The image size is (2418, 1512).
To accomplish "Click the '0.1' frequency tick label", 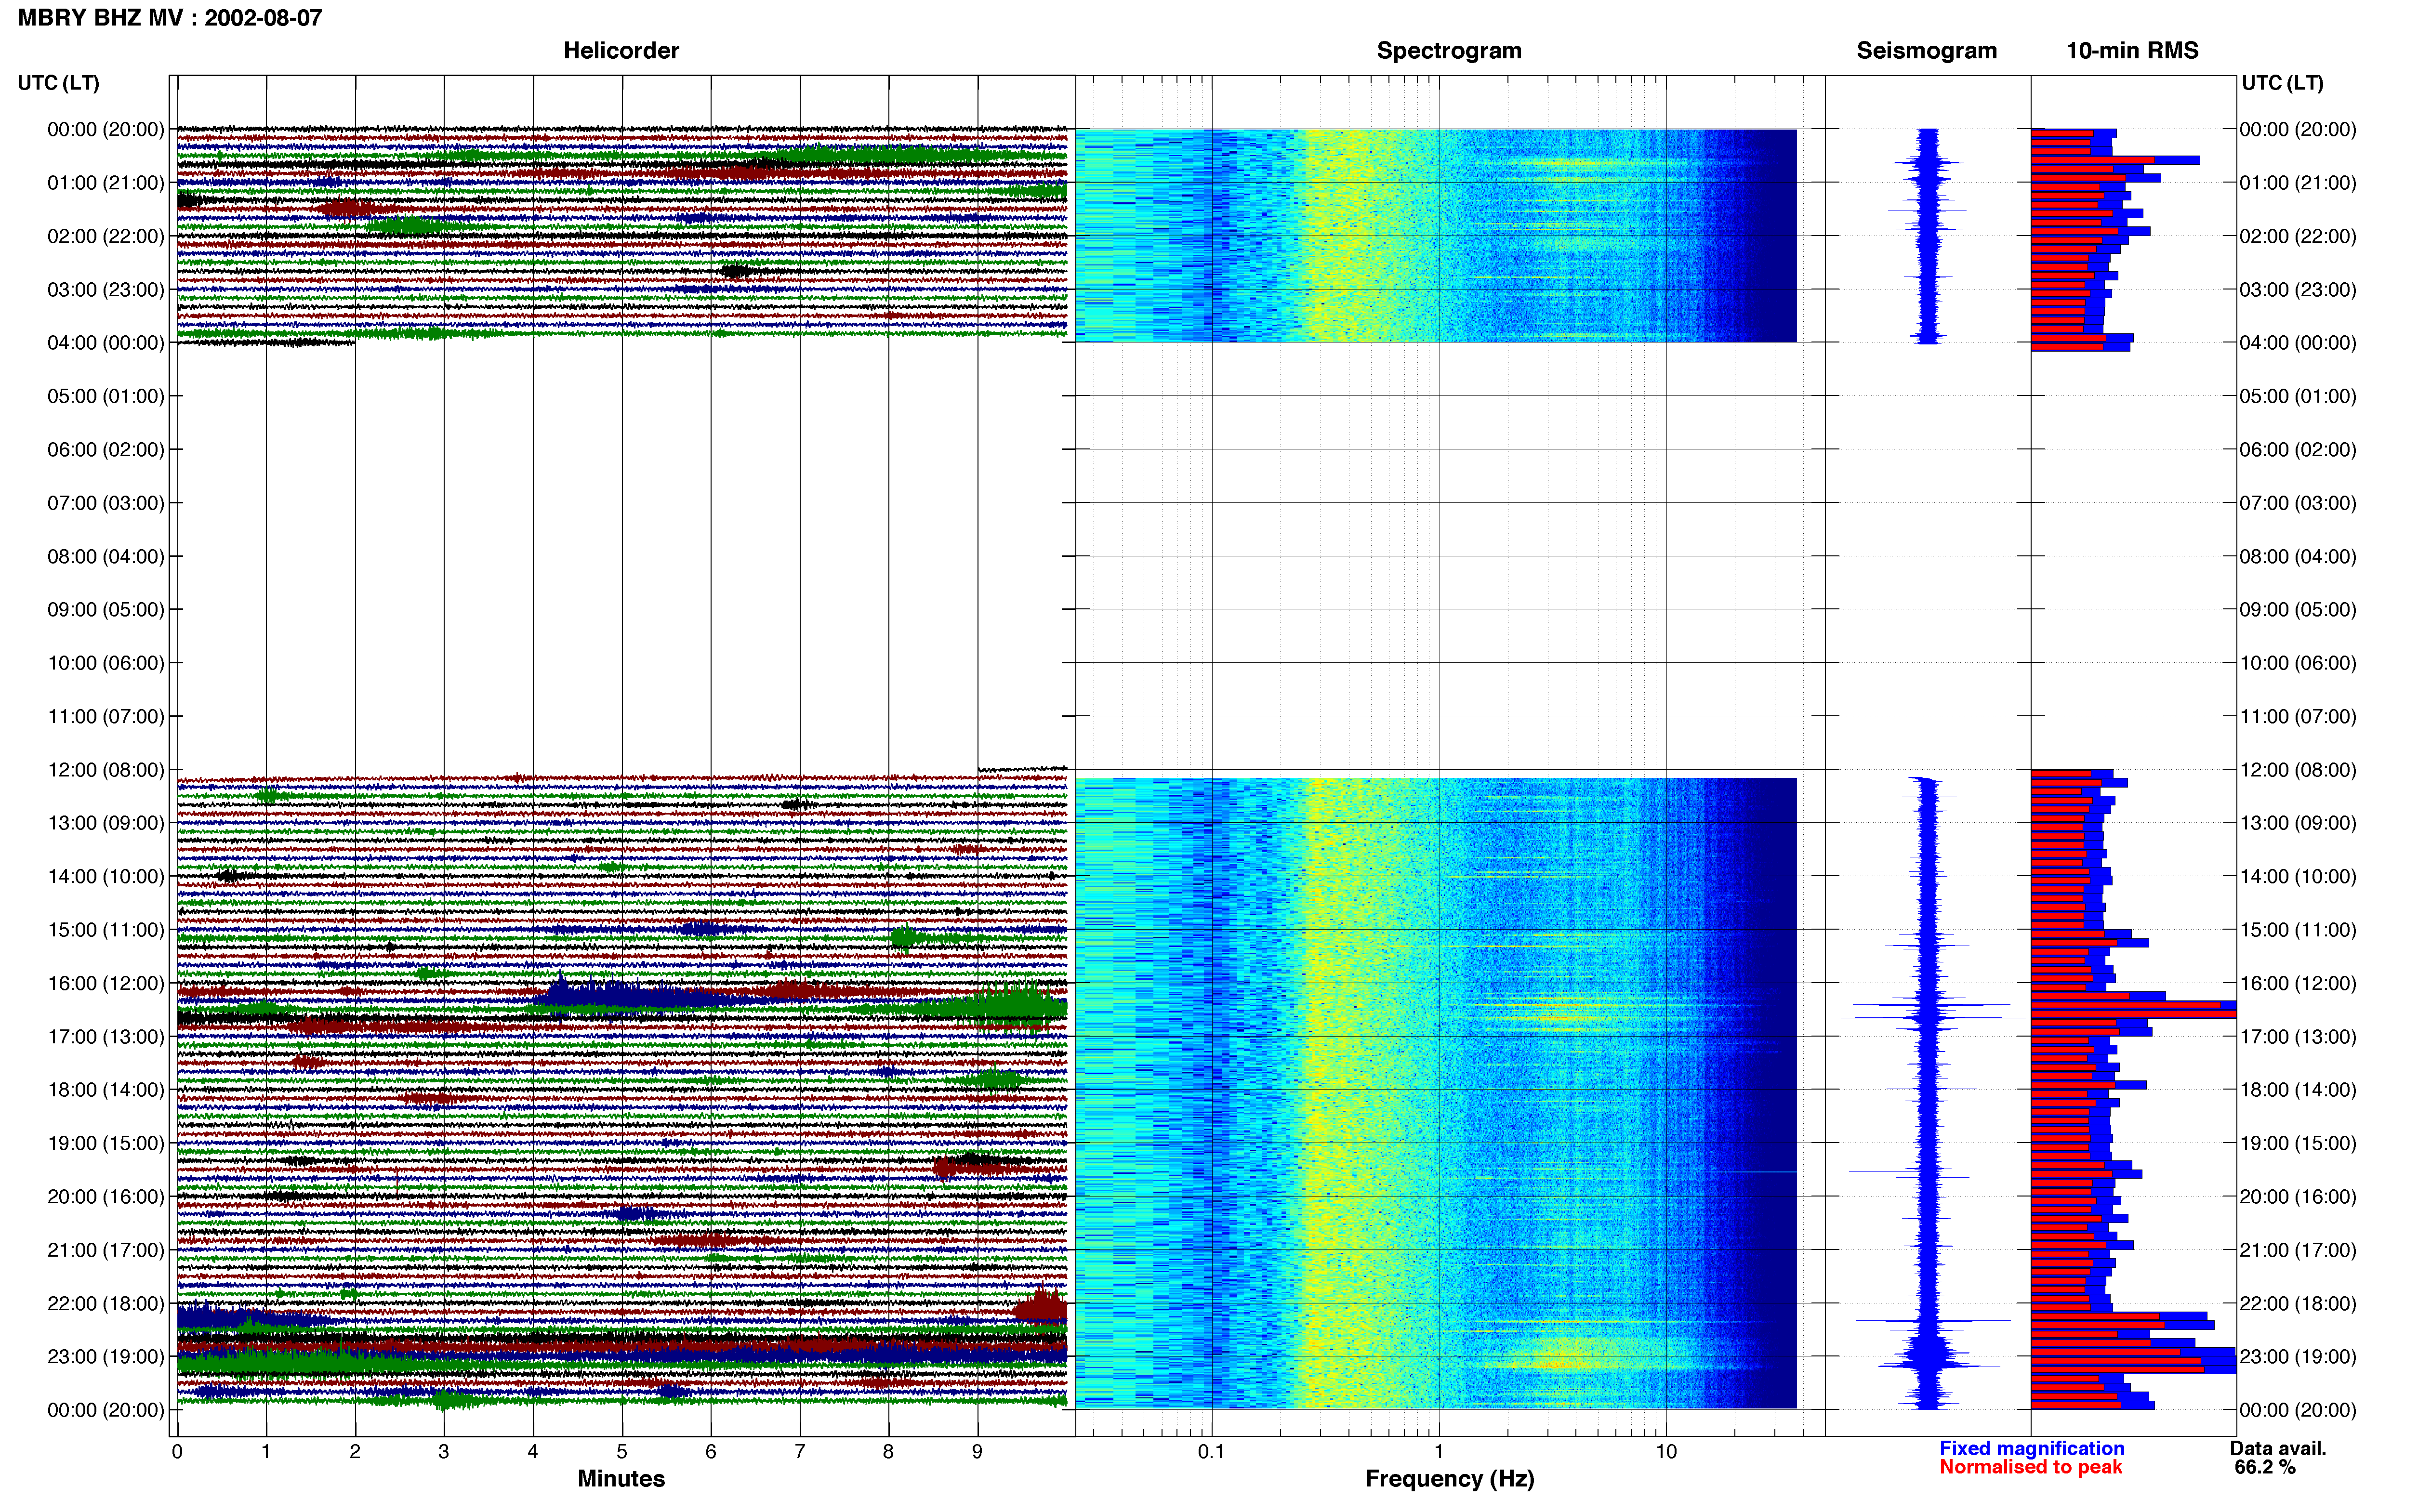I will click(x=1211, y=1452).
